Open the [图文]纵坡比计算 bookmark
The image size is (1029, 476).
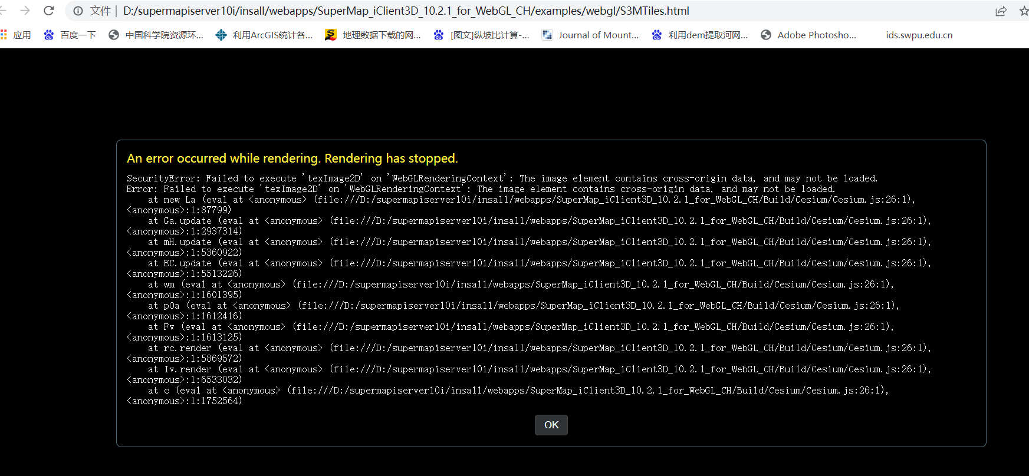tap(481, 35)
